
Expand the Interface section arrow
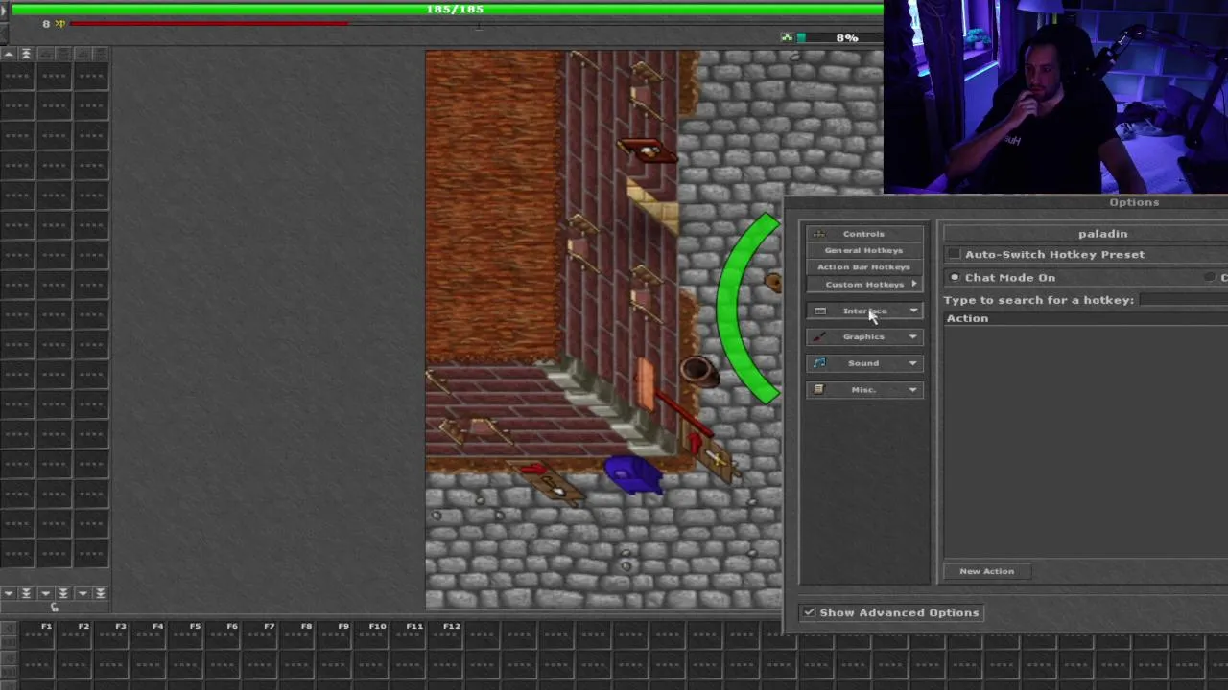point(913,310)
